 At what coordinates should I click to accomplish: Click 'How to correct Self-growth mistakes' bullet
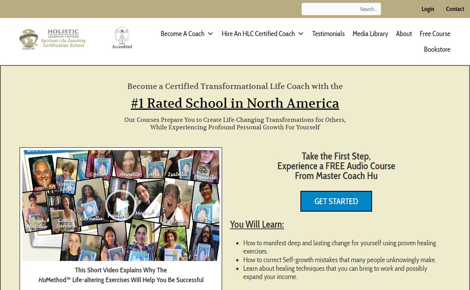click(340, 260)
